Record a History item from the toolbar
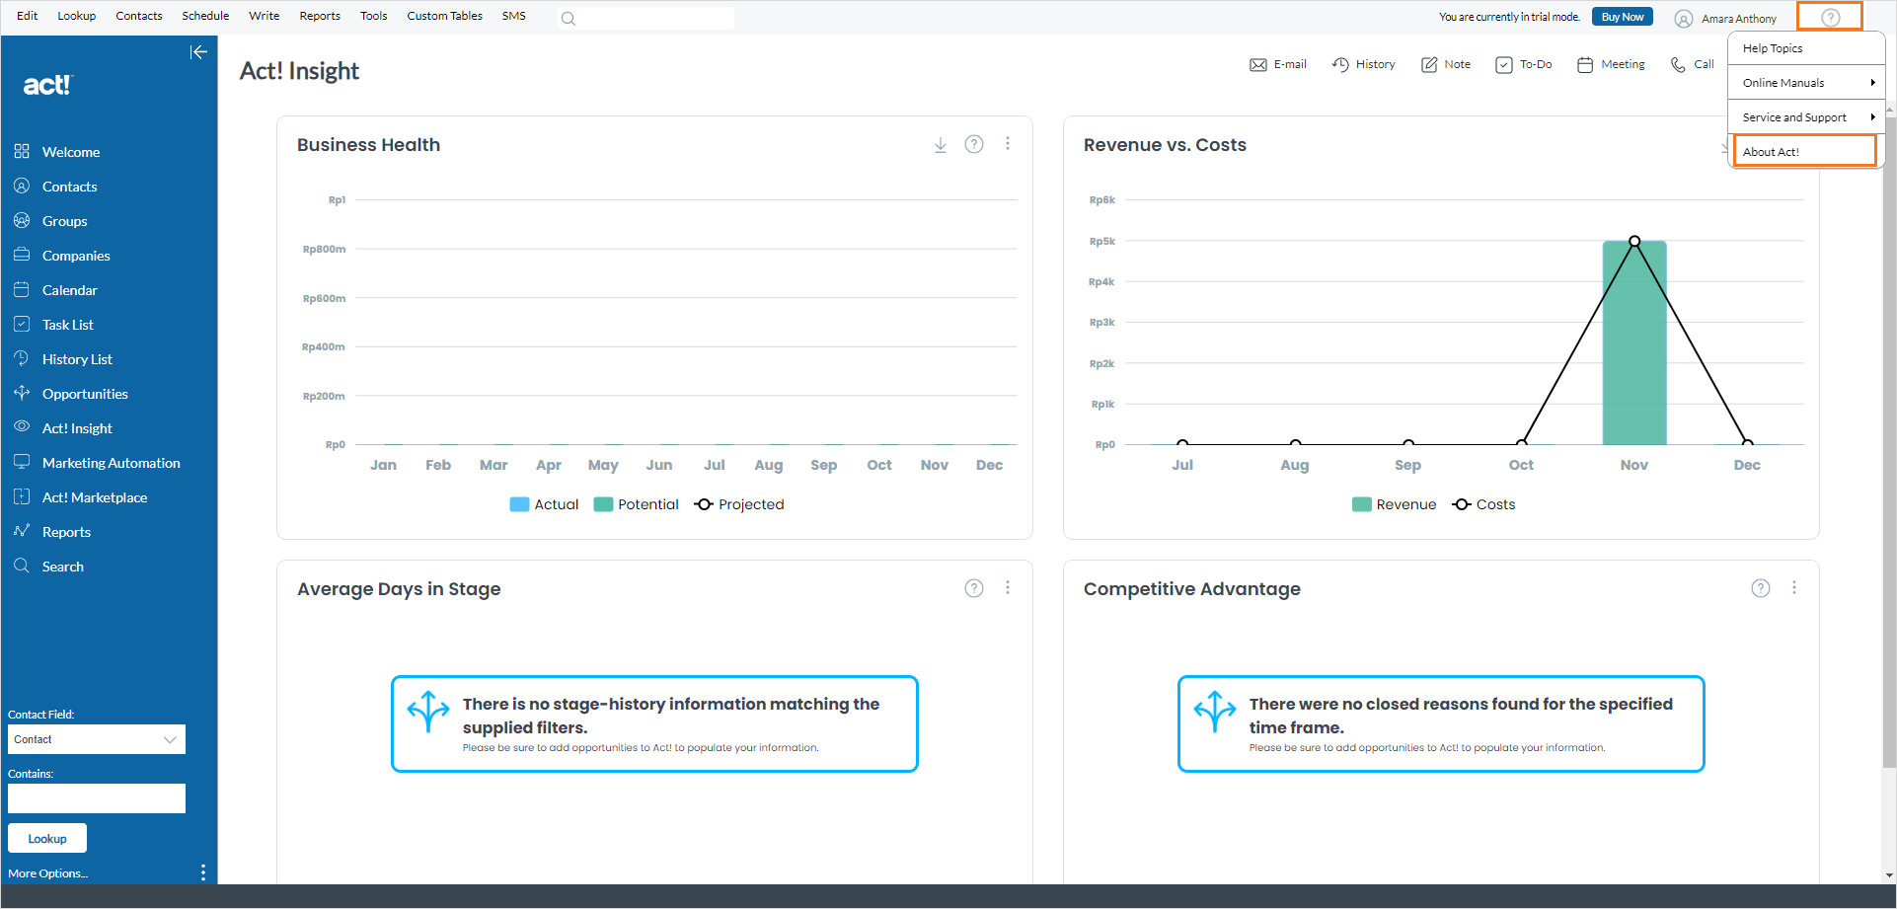Viewport: 1897px width, 909px height. coord(1363,64)
